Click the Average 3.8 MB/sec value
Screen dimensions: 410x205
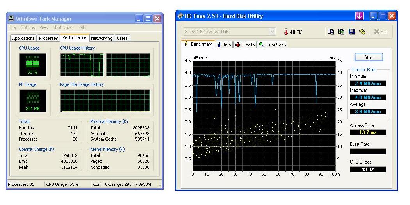click(368, 112)
